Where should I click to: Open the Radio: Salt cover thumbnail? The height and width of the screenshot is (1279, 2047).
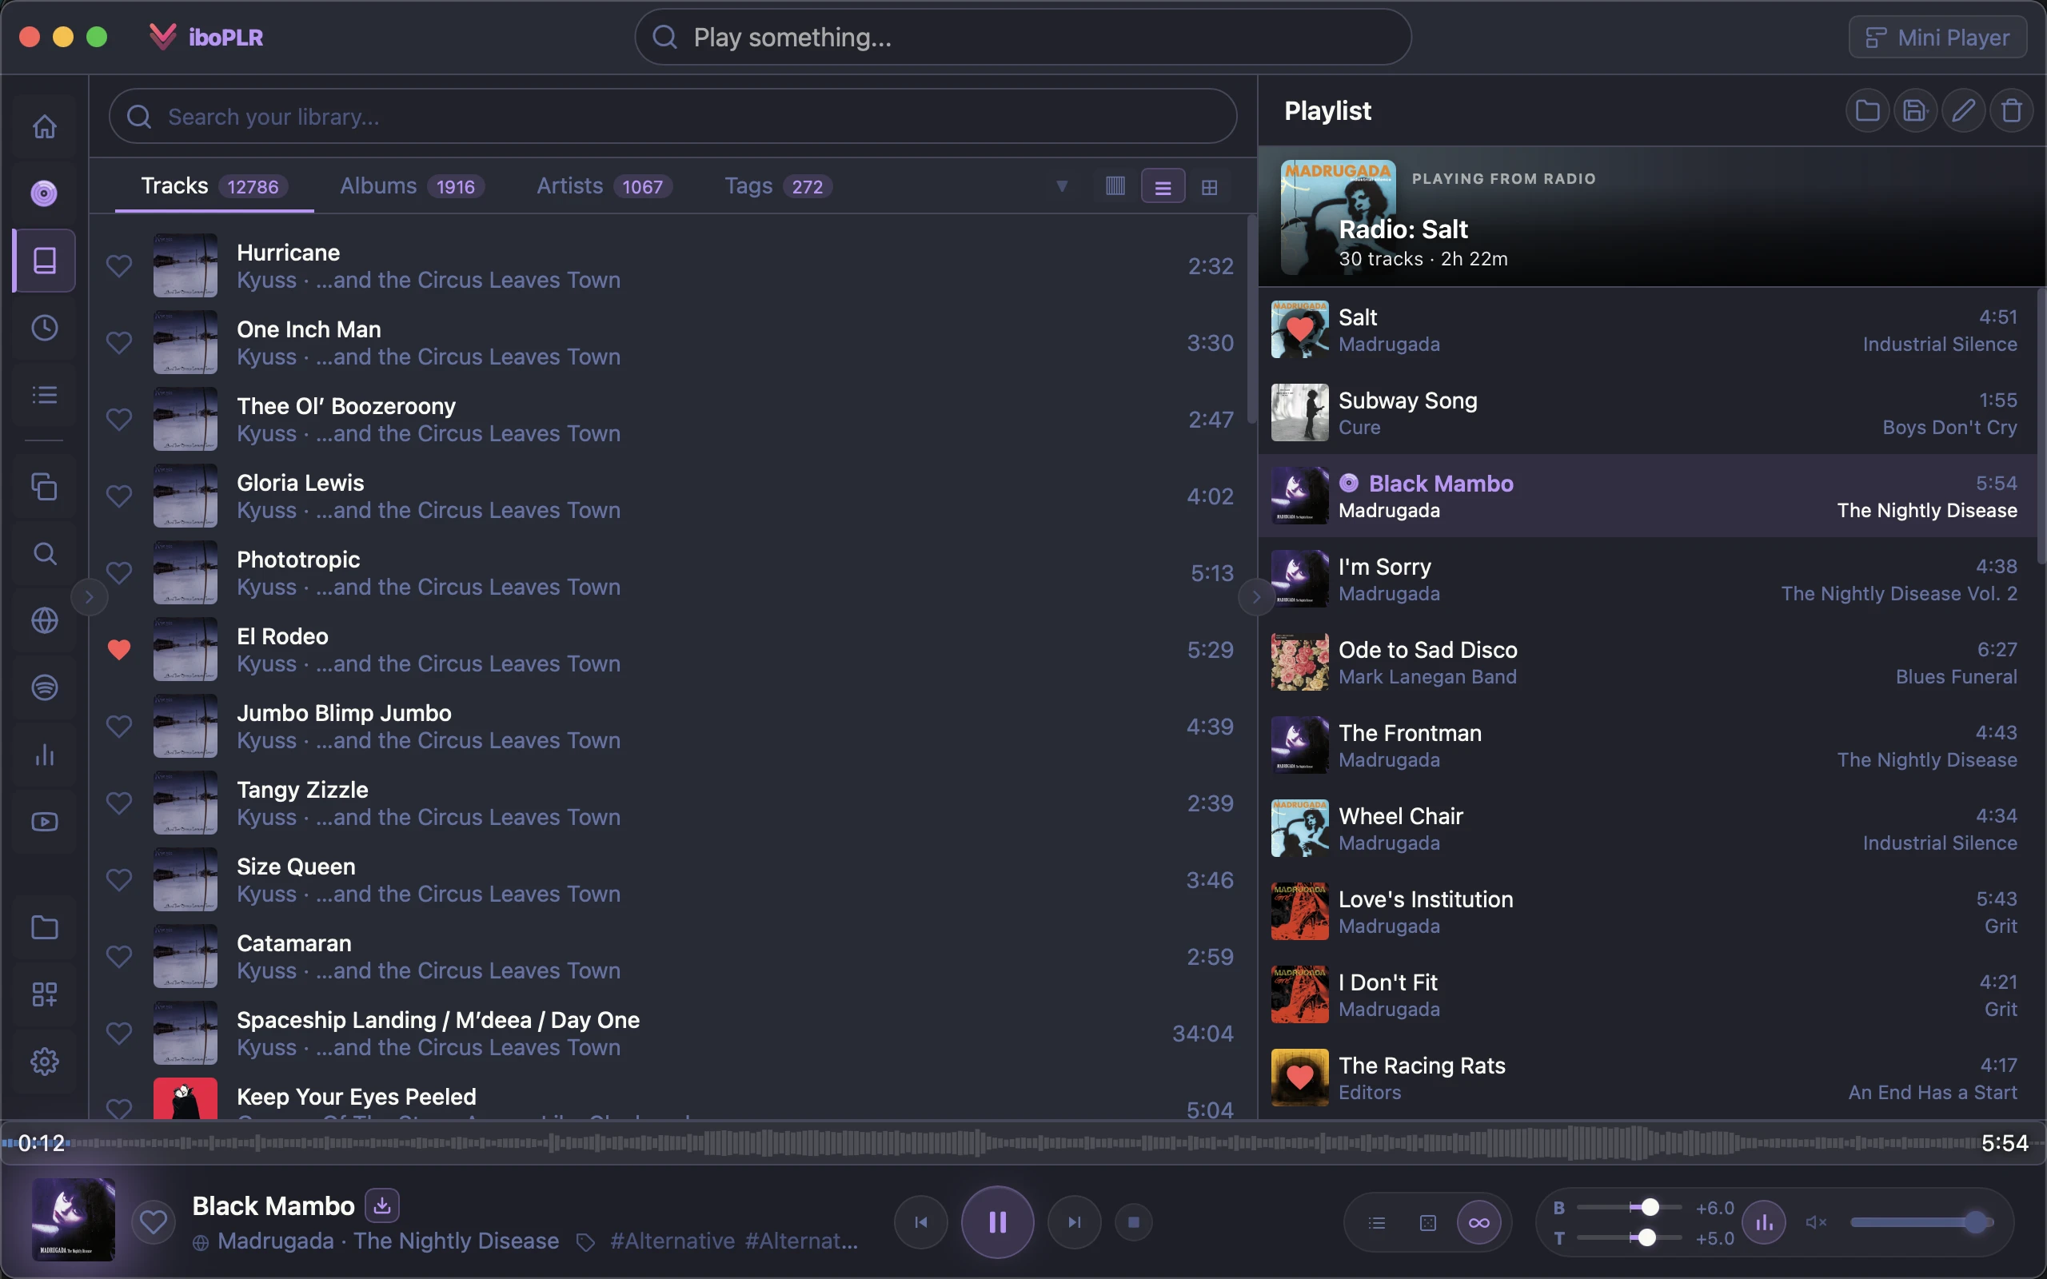(x=1339, y=217)
